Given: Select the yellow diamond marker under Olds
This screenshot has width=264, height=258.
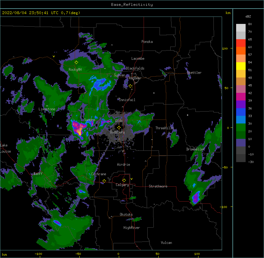Looking at the screenshot, I should (119, 128).
